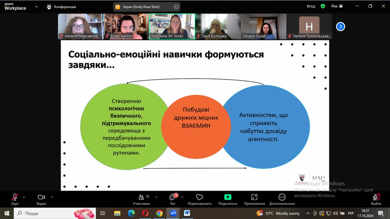This screenshot has width=390, height=219.
Task: Show next participants with blue arrow
Action: coord(340,27)
